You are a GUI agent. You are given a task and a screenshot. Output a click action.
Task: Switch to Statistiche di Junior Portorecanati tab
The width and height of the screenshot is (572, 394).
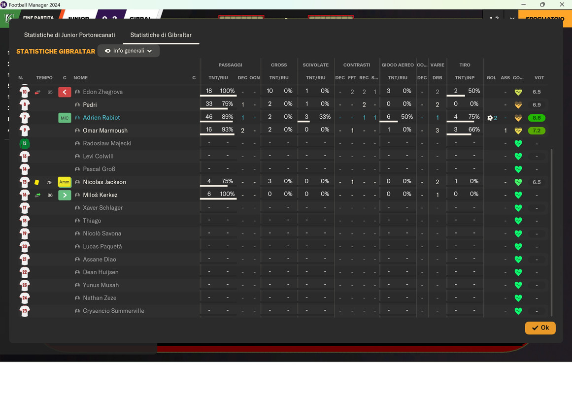tap(69, 35)
